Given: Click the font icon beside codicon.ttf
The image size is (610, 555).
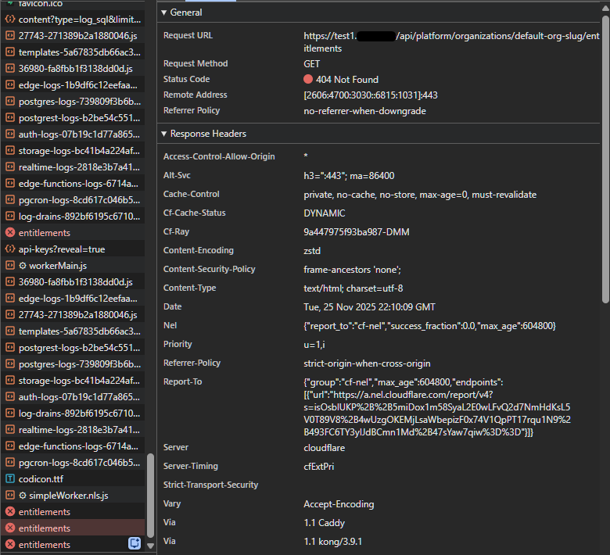Looking at the screenshot, I should (10, 478).
